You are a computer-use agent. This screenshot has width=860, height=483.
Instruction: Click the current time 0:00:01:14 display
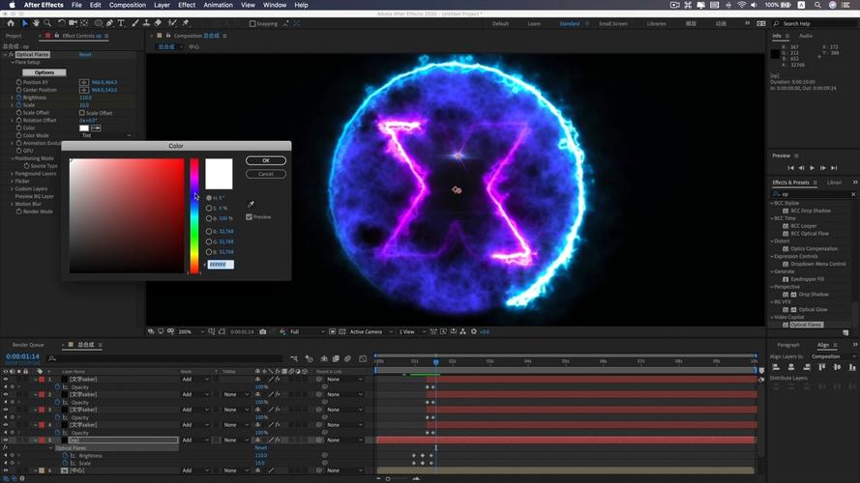(x=22, y=355)
